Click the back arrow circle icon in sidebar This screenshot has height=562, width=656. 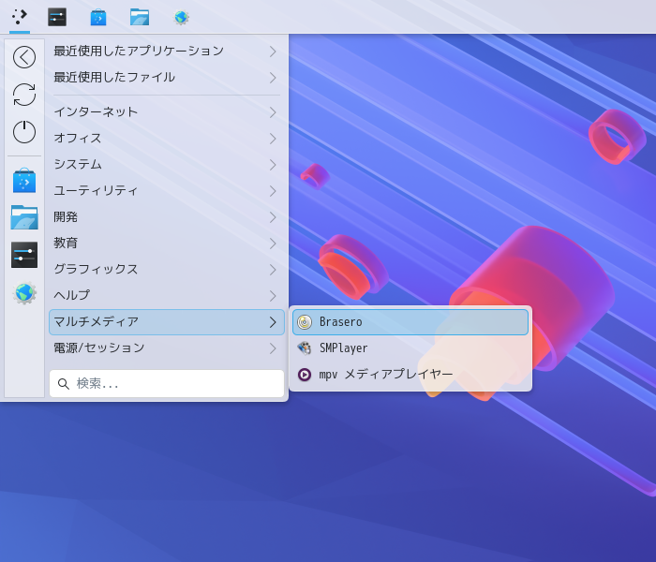click(24, 57)
